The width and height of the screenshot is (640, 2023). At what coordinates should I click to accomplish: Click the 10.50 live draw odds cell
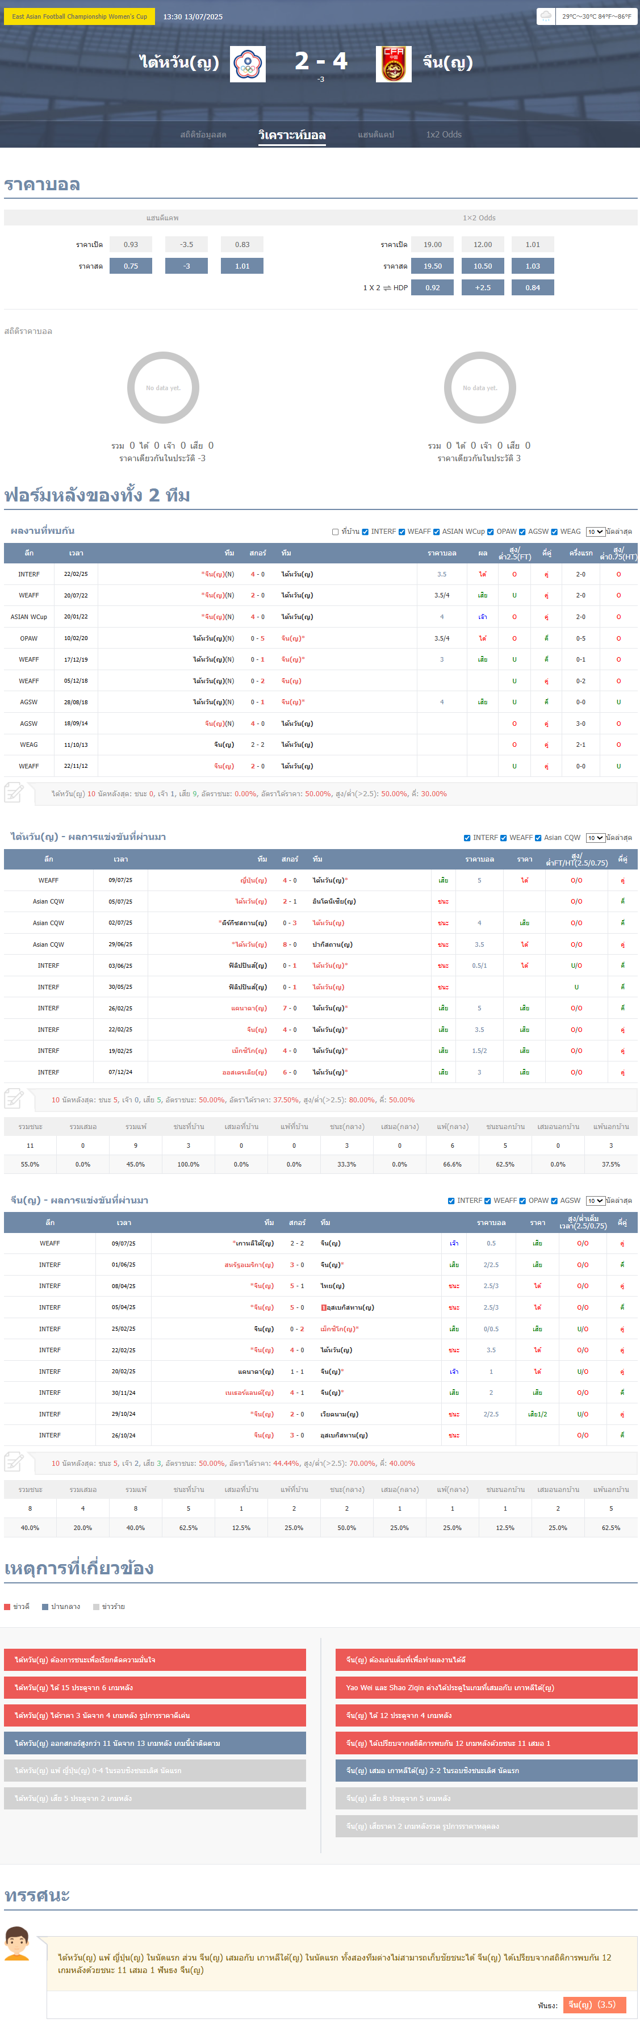[483, 266]
